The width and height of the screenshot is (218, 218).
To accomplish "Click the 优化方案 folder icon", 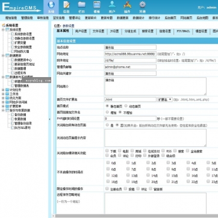I will coord(7,98).
